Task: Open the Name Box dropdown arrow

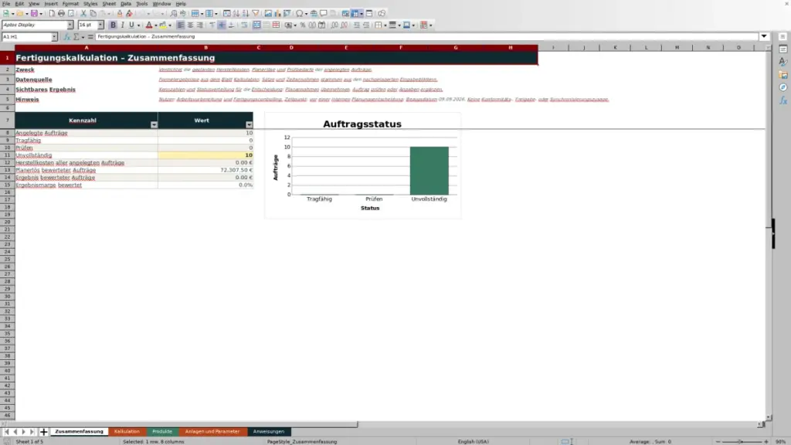Action: coord(54,37)
